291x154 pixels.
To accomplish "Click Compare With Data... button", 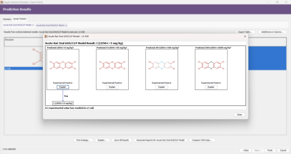I will click(203, 140).
